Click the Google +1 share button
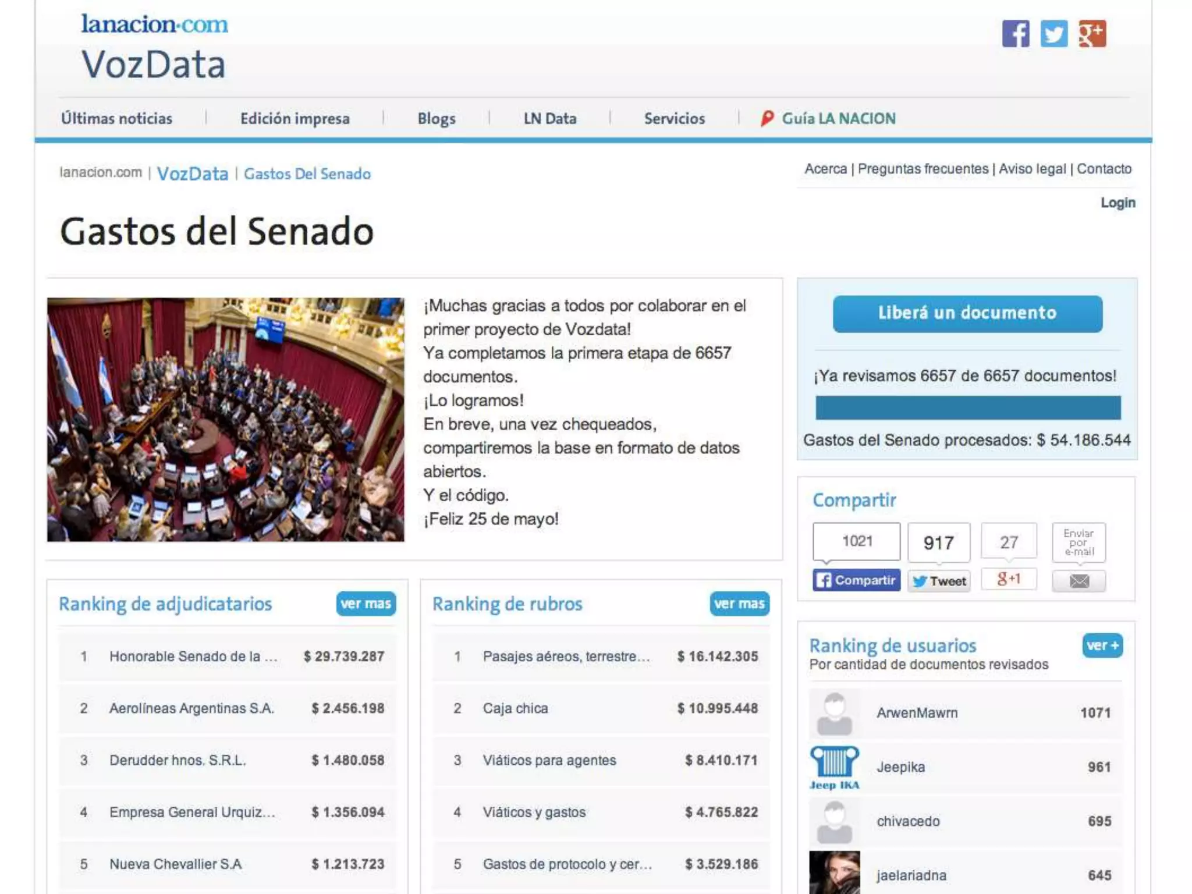 1009,579
